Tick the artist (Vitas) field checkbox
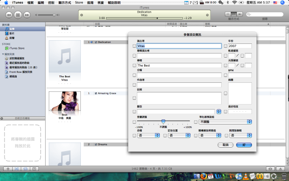This screenshot has height=181, width=289. click(x=135, y=46)
